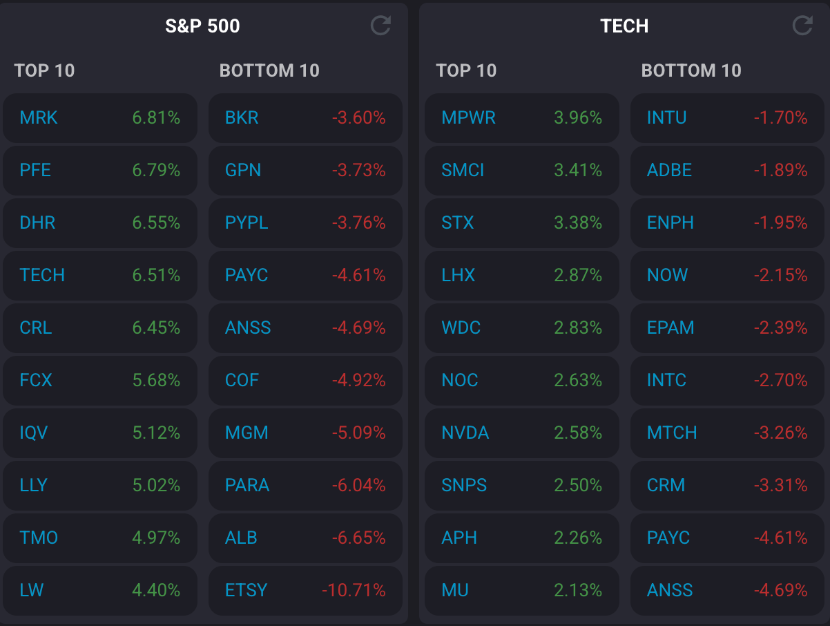The image size is (830, 626).
Task: Click the INTC ticker symbol
Action: (666, 380)
